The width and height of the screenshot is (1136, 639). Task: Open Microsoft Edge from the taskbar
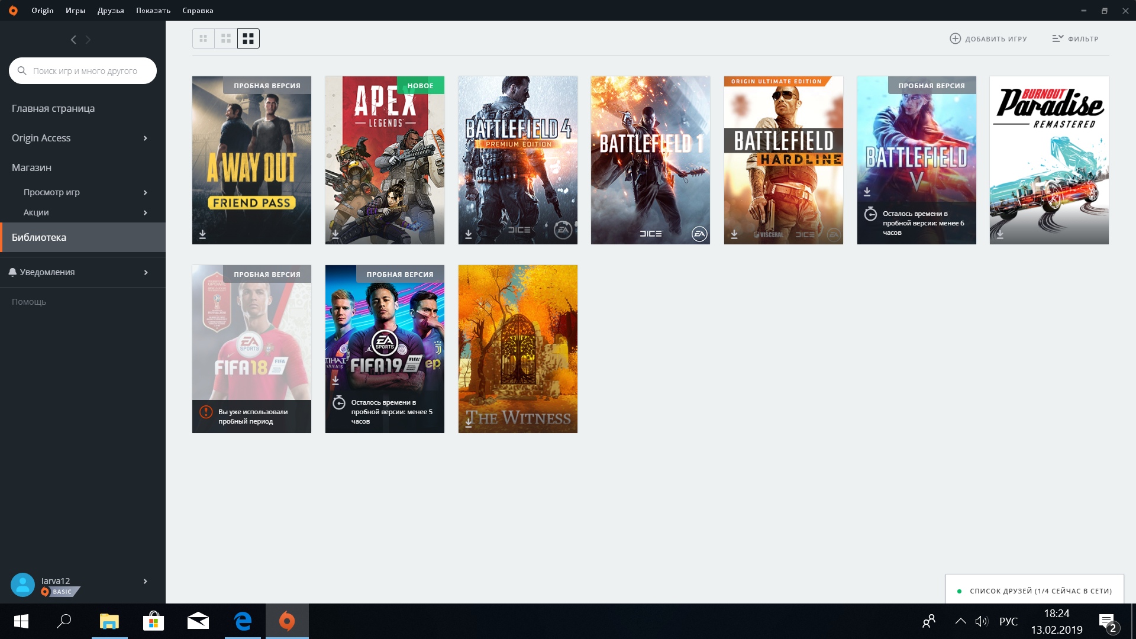click(x=243, y=621)
